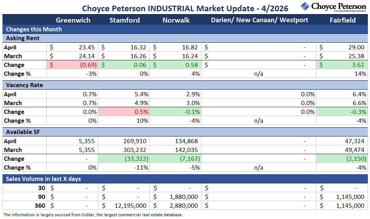Viewport: 370px width, 219px height.
Task: Select Greenwich rent change percent -3%
Action: [x=72, y=74]
